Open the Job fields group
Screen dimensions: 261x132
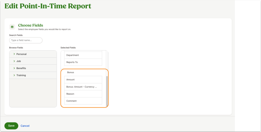coord(33,61)
